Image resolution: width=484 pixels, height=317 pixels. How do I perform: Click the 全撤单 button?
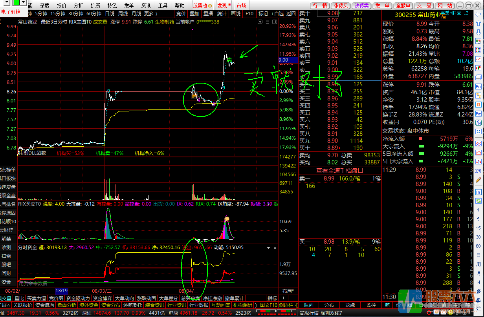pyautogui.click(x=403, y=5)
